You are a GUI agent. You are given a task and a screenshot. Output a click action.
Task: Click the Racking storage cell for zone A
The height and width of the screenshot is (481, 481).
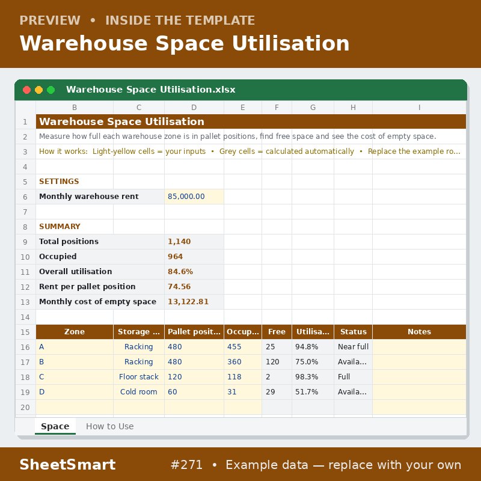coord(139,347)
